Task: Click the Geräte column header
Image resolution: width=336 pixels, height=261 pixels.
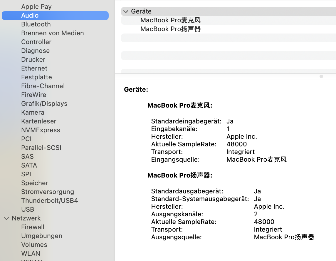Action: (229, 11)
